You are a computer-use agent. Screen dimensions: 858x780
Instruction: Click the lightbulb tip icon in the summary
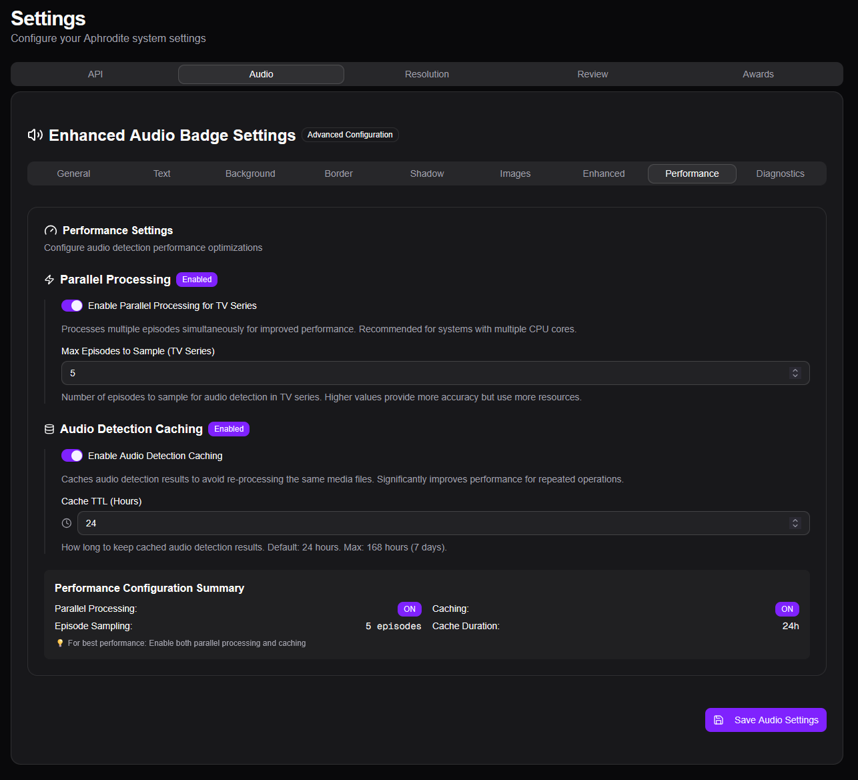60,643
